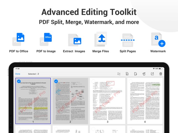The height and width of the screenshot is (133, 178).
Task: Deselect the page 2 blue checkmark
Action: point(56,81)
